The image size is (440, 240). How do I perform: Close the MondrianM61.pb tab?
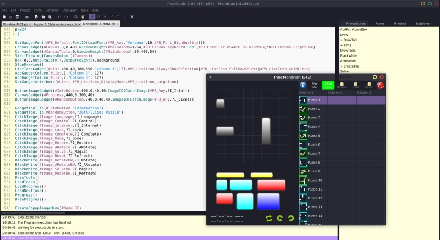click(30, 24)
